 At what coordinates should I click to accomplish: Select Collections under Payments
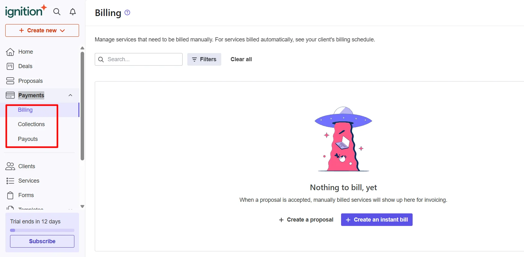(x=31, y=124)
